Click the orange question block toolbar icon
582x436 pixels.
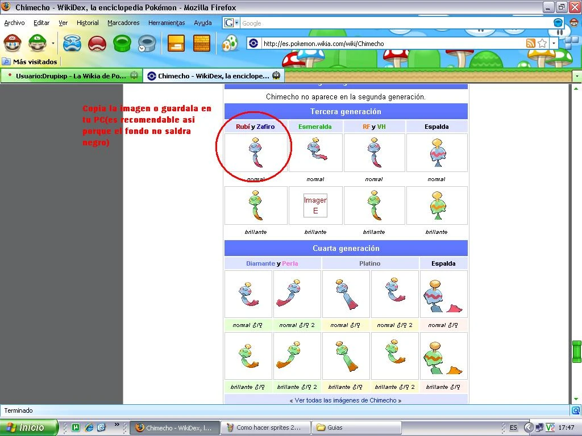[176, 43]
